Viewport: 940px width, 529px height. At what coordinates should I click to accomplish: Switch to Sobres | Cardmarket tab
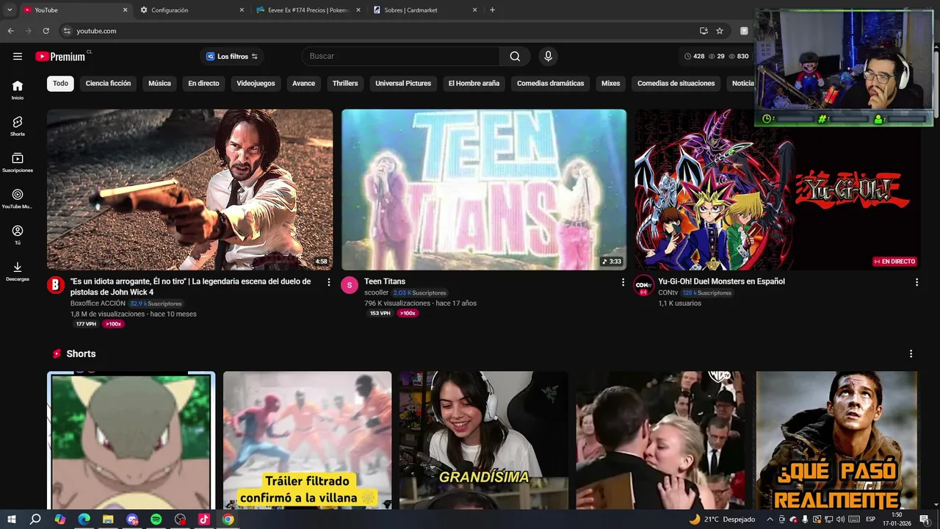click(x=425, y=10)
